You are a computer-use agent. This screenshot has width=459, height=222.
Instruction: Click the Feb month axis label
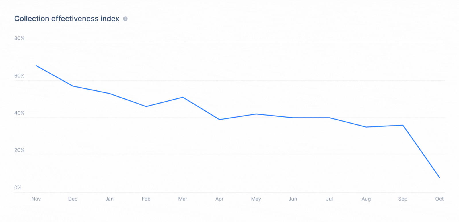pyautogui.click(x=146, y=199)
